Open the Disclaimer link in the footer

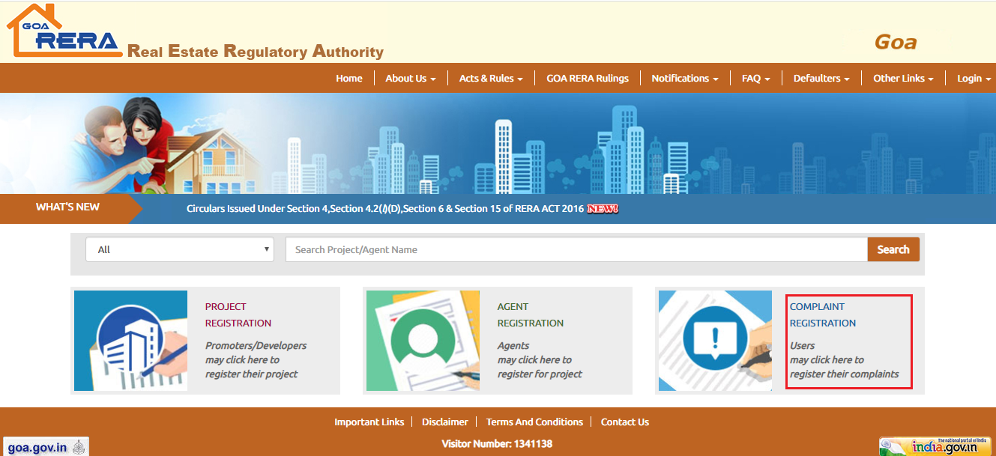(444, 422)
